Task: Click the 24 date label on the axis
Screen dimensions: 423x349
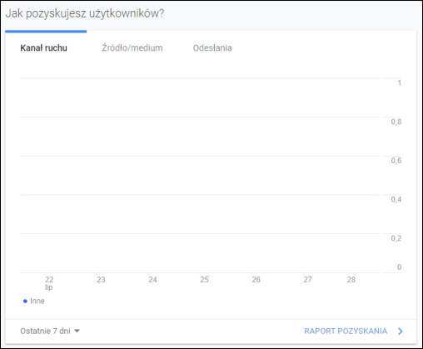Action: [152, 279]
